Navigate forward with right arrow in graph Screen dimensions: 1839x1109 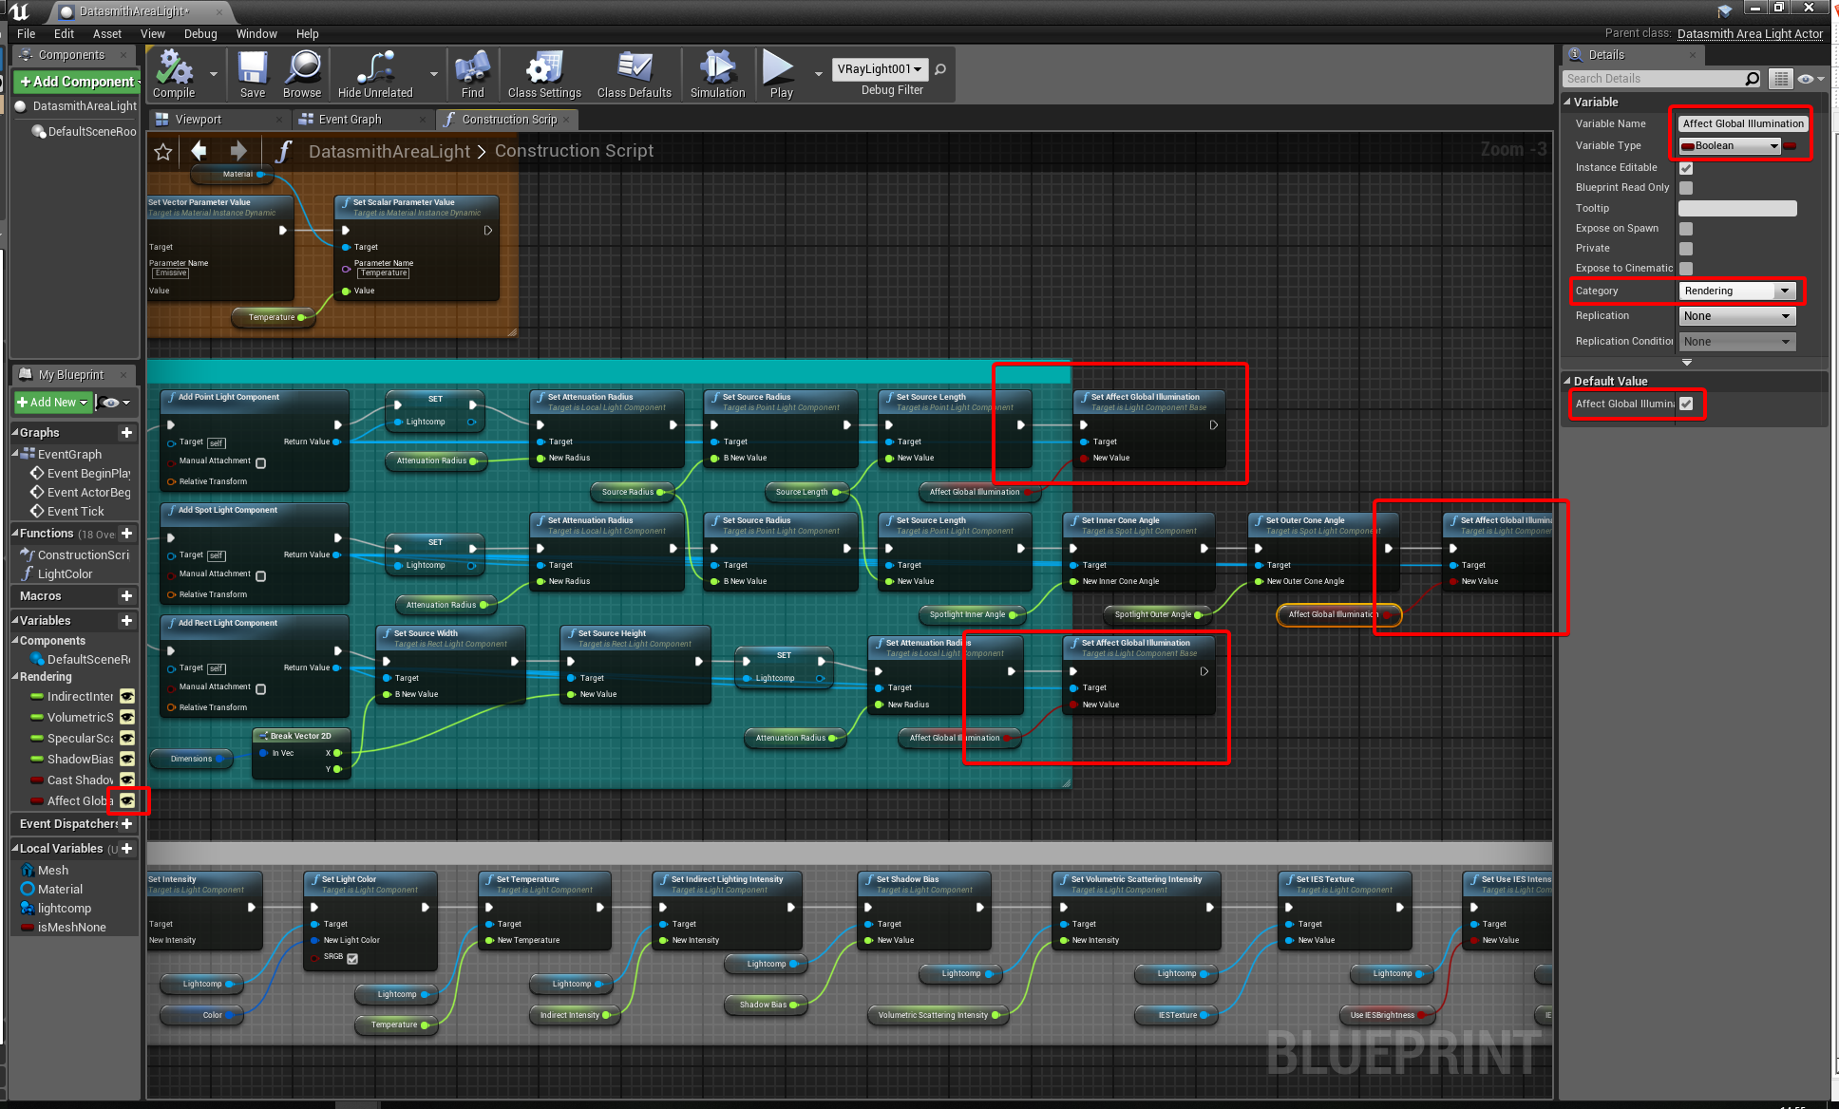click(x=238, y=150)
